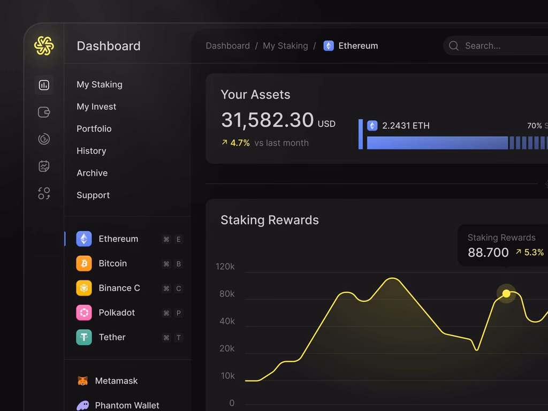The image size is (548, 411).
Task: Click the Tether coin icon
Action: [84, 337]
